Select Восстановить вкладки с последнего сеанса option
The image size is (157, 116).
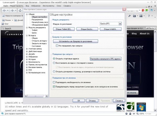(x=54, y=63)
